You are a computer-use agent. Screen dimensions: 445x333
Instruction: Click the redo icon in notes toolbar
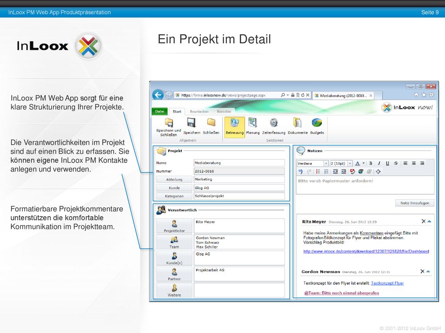pyautogui.click(x=309, y=172)
